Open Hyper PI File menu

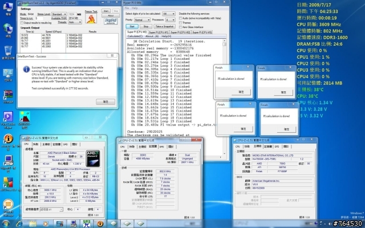pos(127,8)
